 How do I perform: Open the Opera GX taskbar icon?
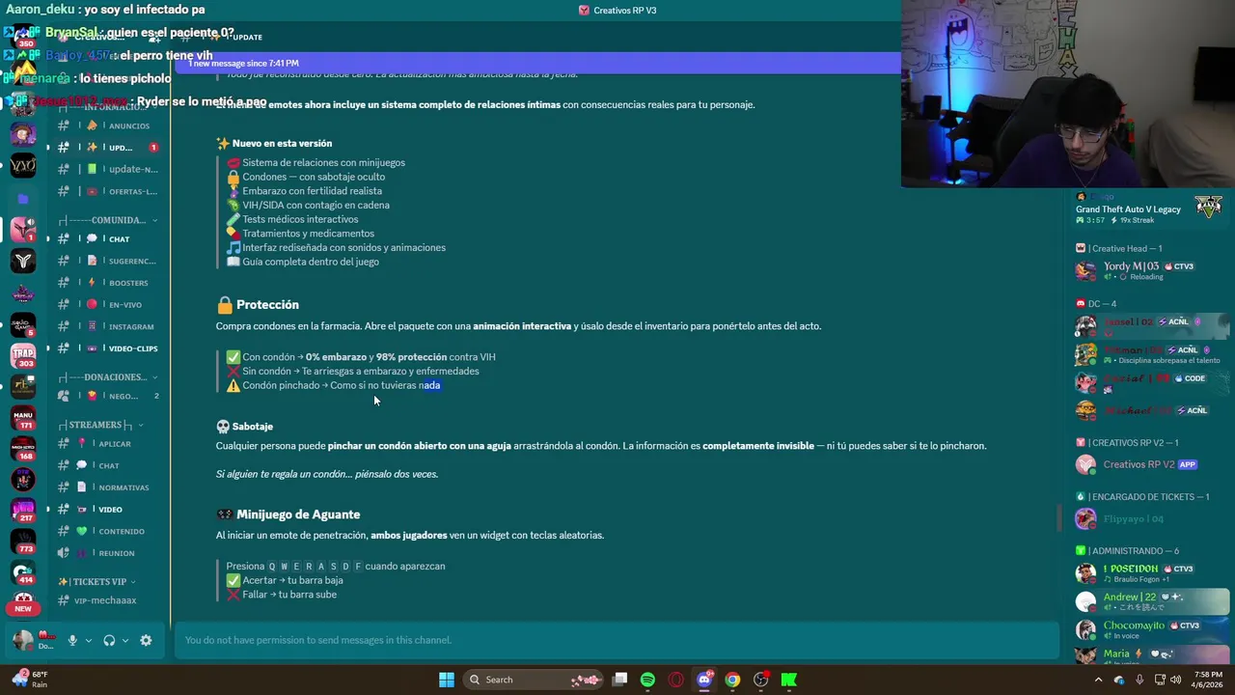click(675, 680)
